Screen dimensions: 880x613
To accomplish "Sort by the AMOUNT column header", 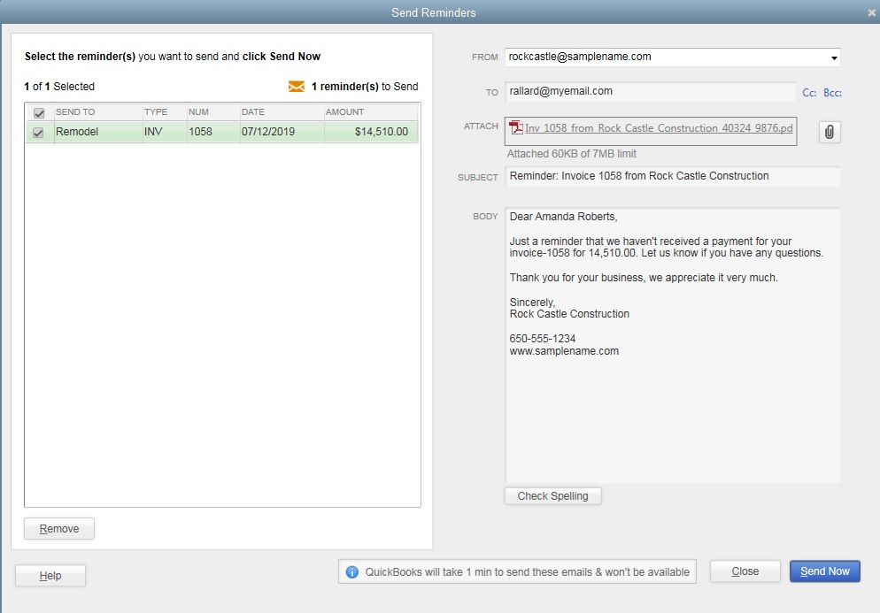I will pos(370,112).
